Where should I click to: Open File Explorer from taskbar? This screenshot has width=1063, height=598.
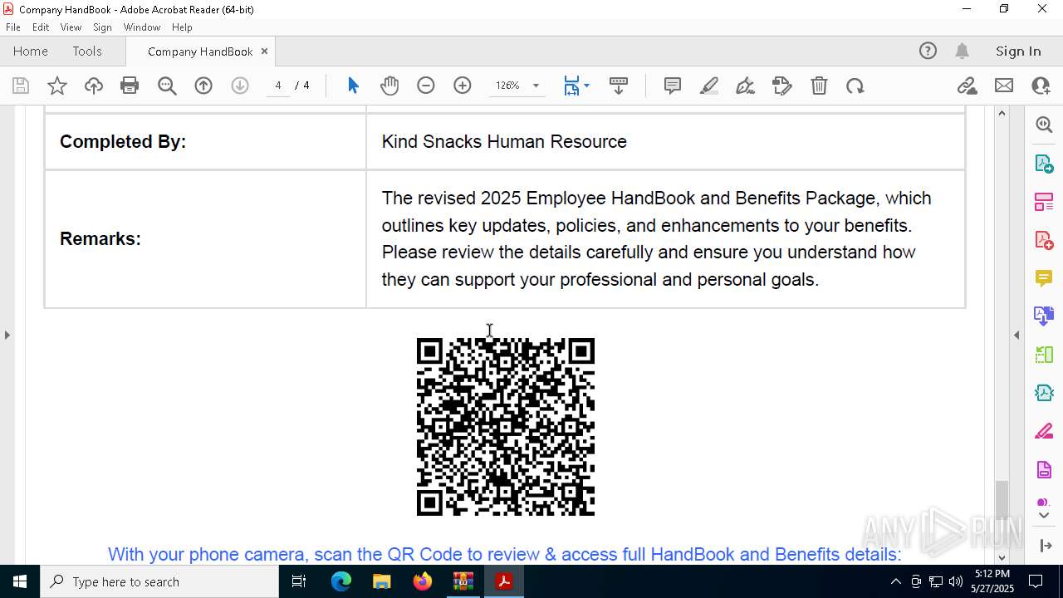381,581
